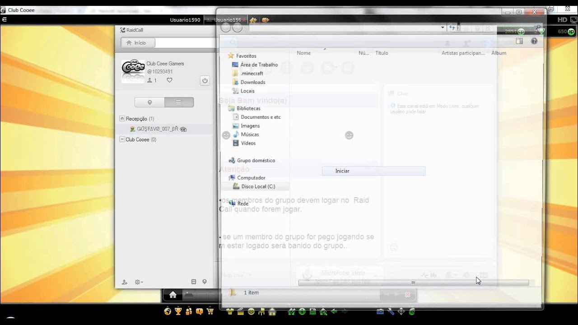Click the white home button on Cooee bar
Image resolution: width=578 pixels, height=325 pixels.
172,295
